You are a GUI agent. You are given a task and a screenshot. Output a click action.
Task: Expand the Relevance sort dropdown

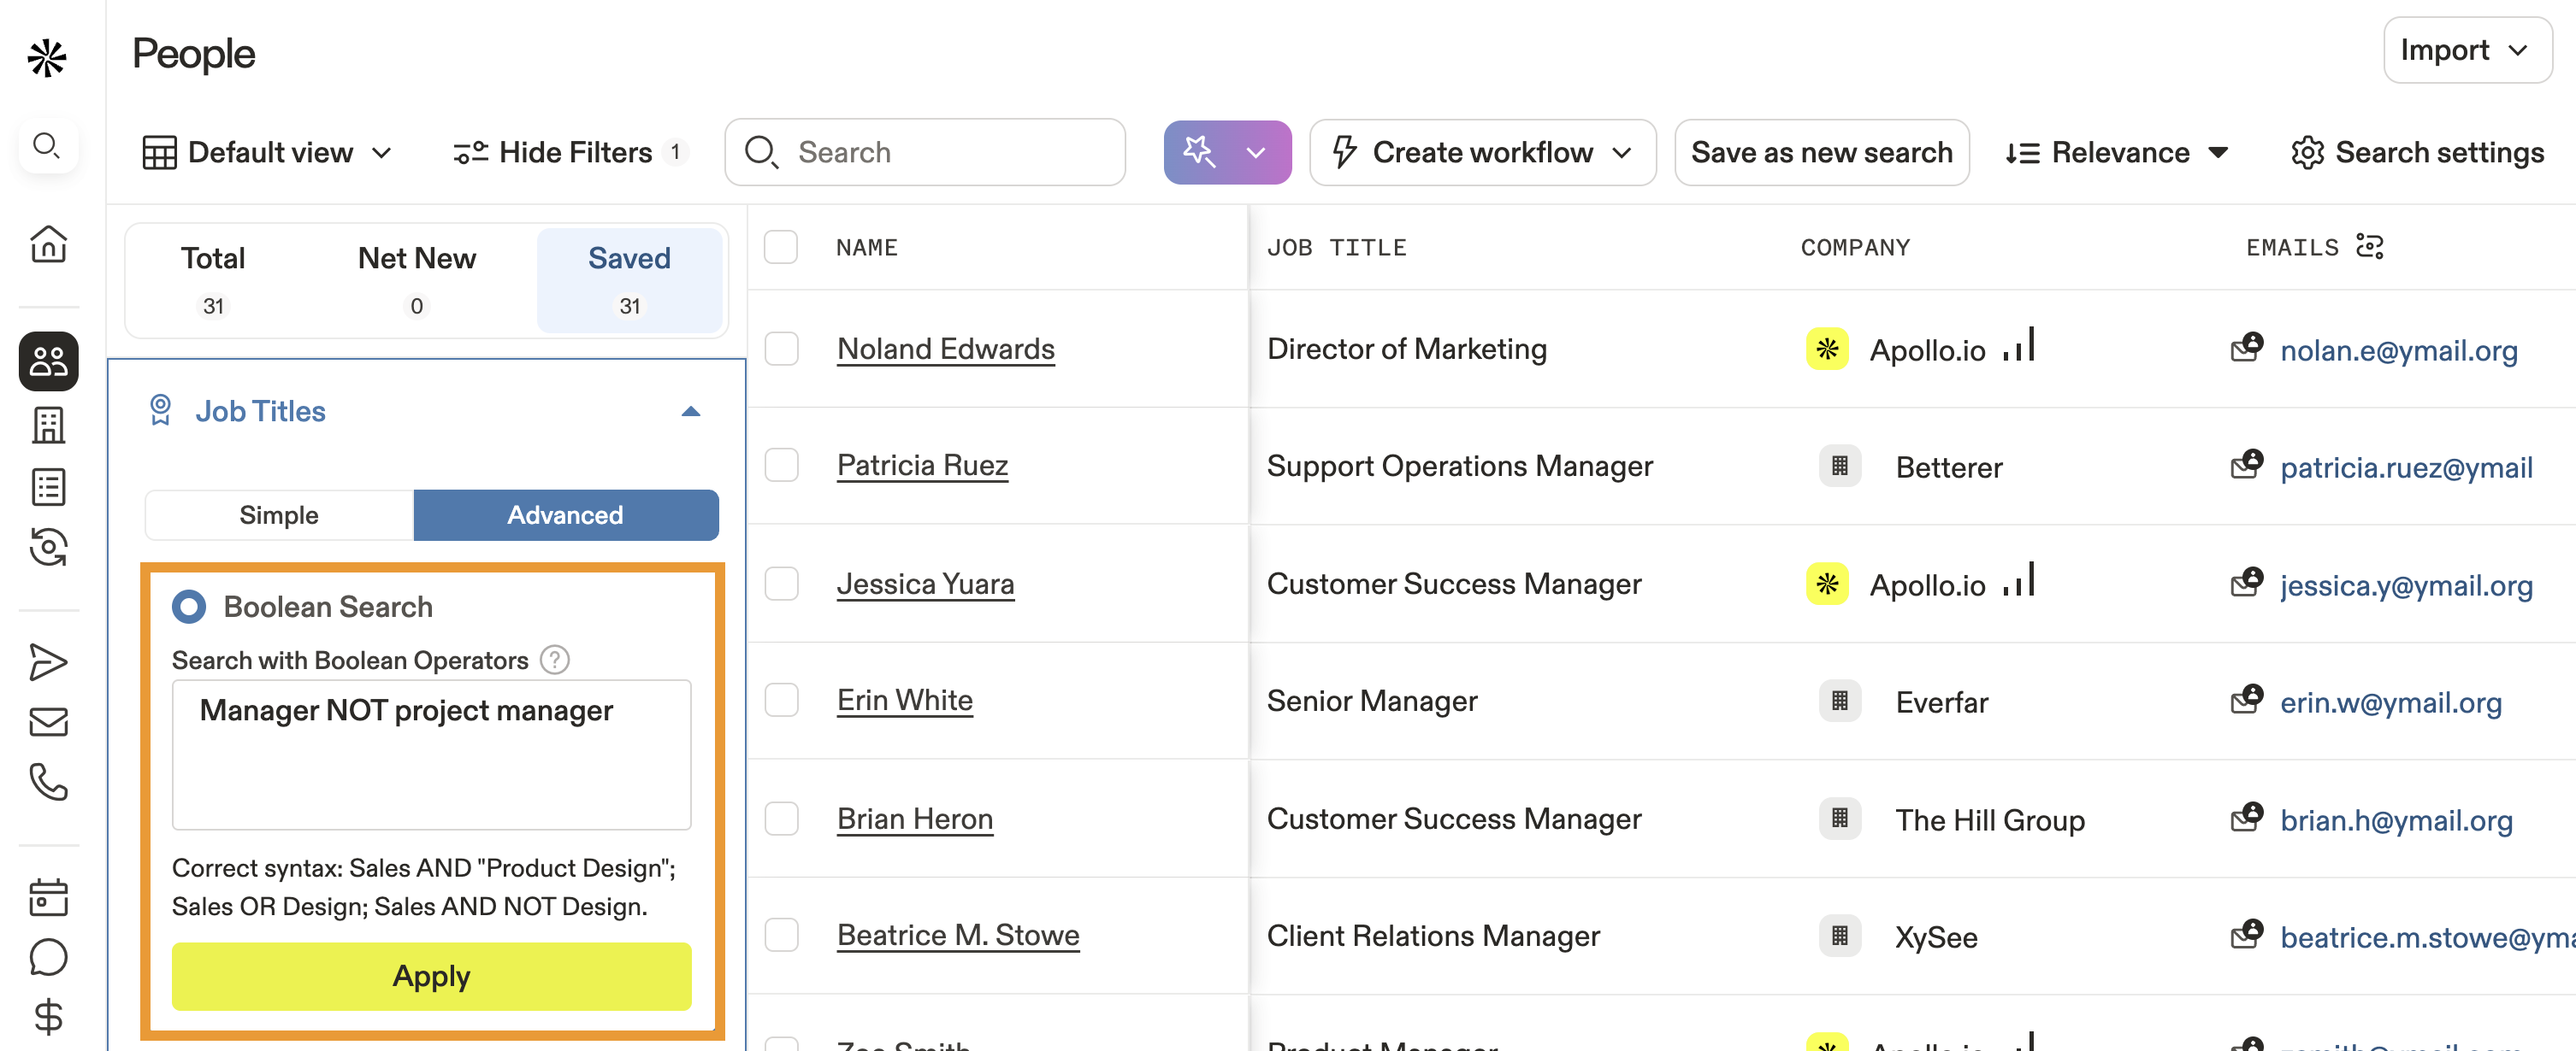click(x=2117, y=152)
